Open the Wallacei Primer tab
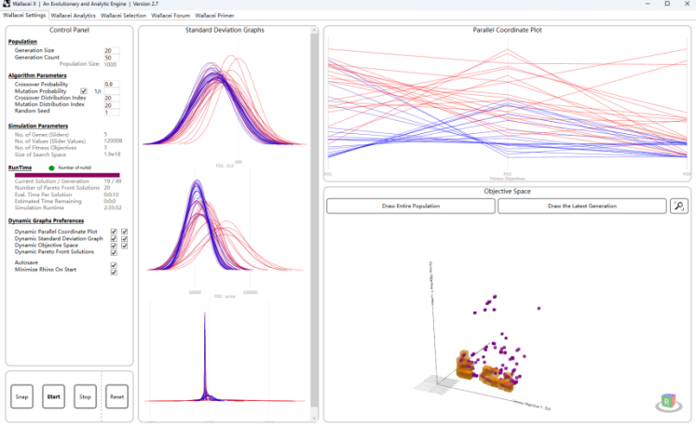This screenshot has height=427, width=696. (214, 16)
